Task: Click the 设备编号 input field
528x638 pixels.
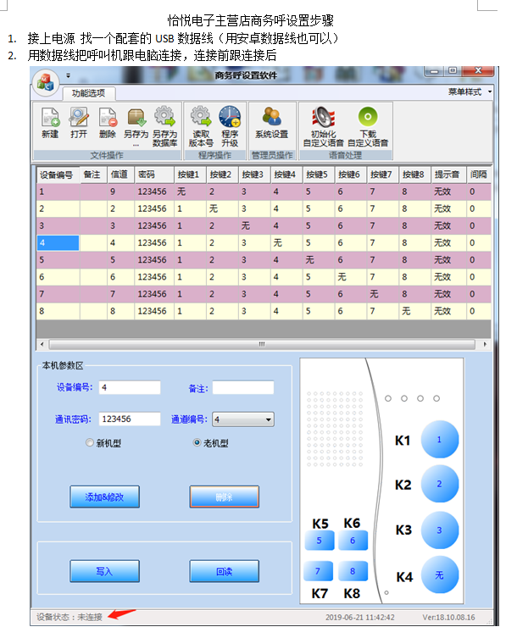Action: [129, 388]
